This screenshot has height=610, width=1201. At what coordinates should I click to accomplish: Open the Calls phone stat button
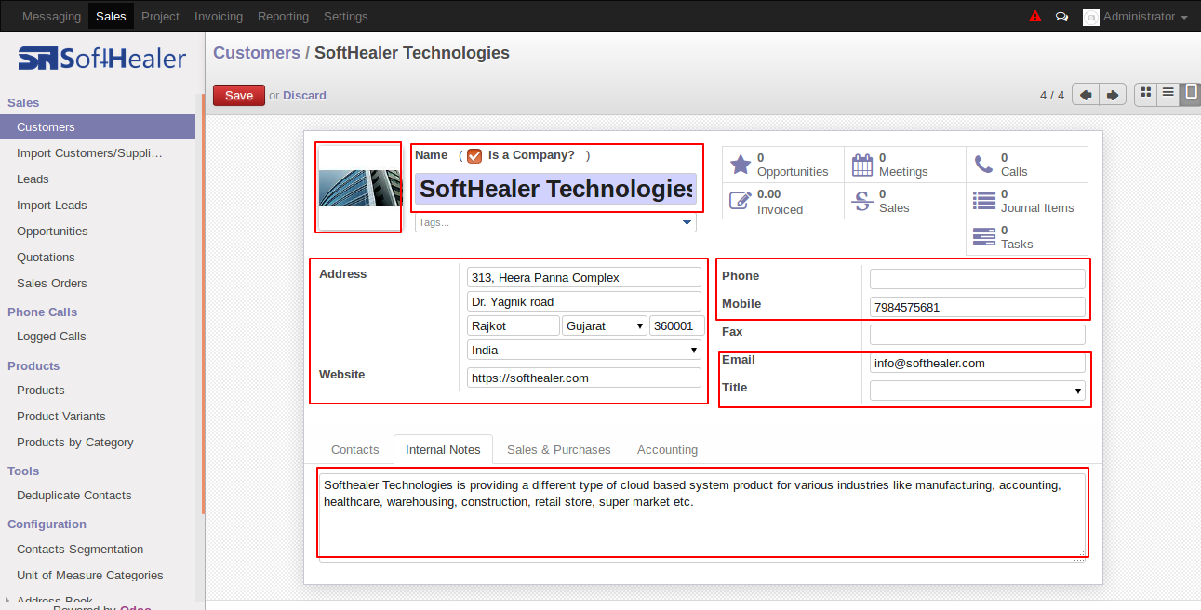coord(1027,165)
